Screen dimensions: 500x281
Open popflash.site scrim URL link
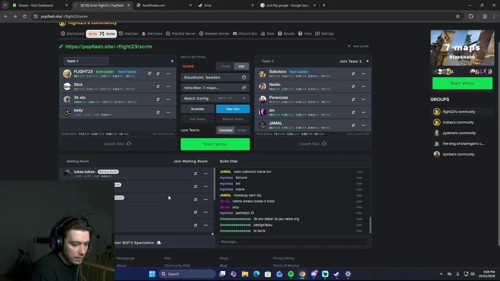pyautogui.click(x=109, y=46)
